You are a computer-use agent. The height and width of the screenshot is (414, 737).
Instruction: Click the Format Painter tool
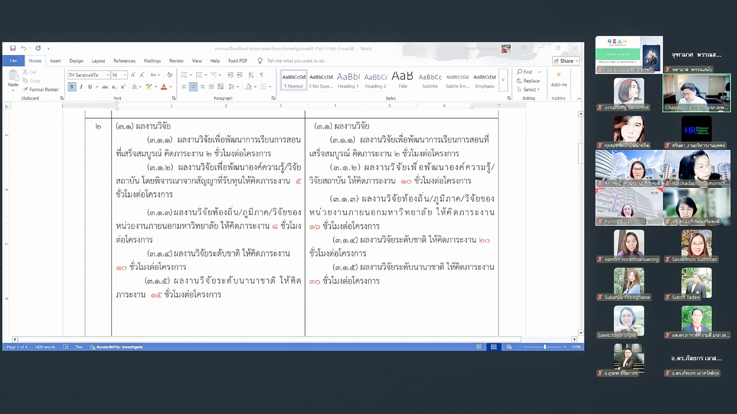(41, 90)
